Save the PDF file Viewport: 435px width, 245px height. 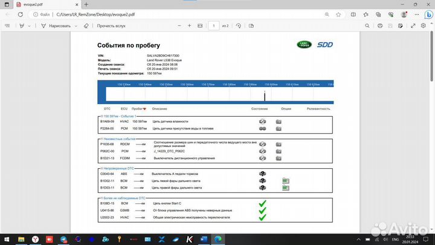390,26
